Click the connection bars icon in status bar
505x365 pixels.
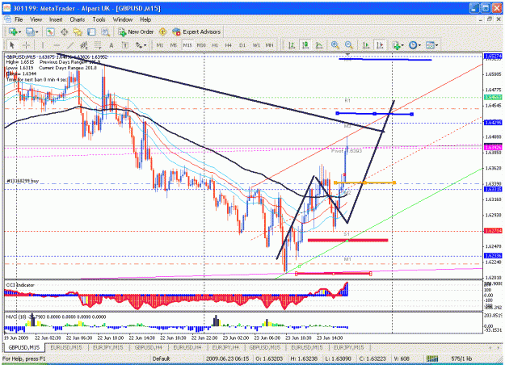pos(432,359)
